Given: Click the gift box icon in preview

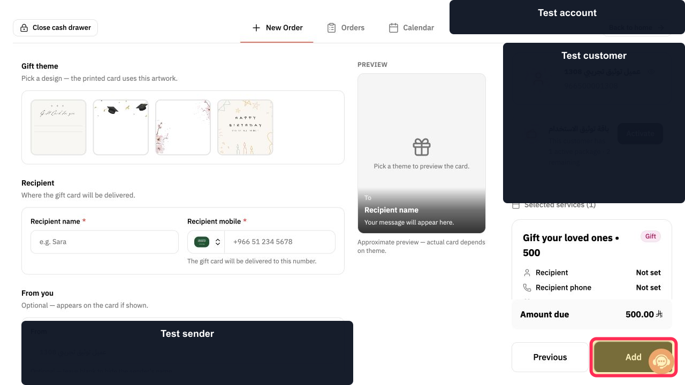Looking at the screenshot, I should point(422,147).
